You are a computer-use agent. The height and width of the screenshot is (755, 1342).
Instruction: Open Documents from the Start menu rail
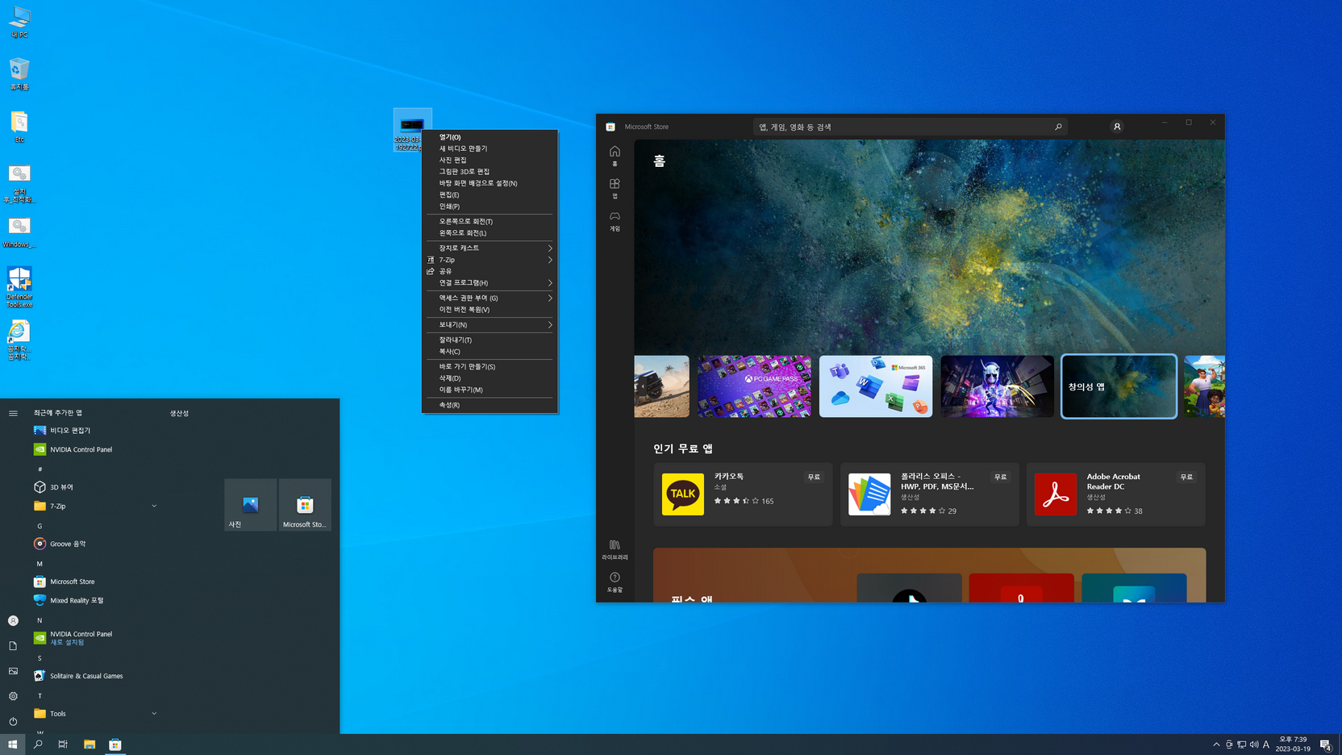13,646
